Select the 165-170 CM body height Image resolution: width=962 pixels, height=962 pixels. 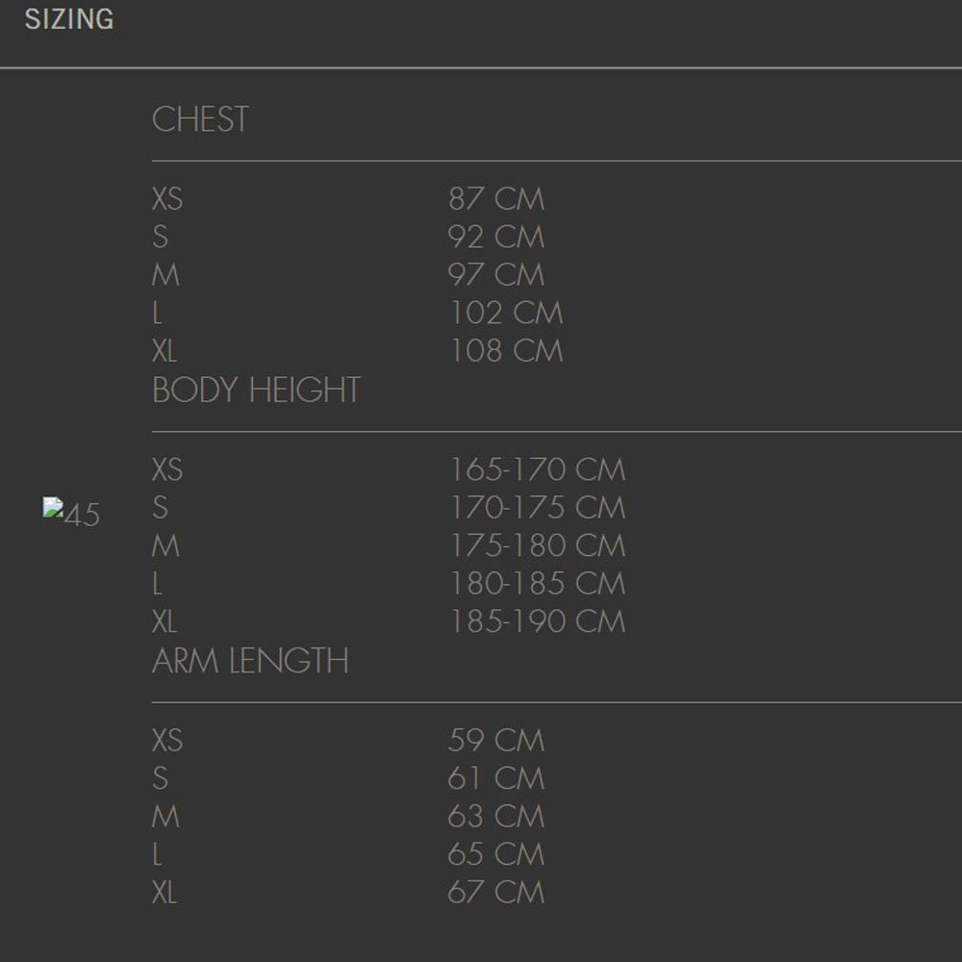pos(538,470)
